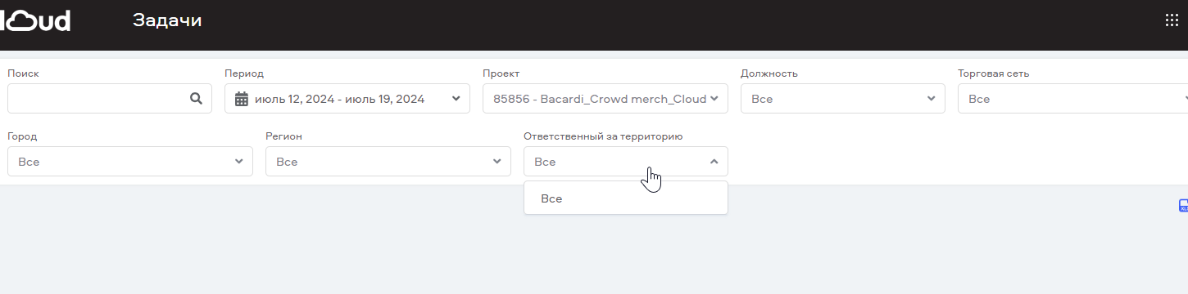Click the Город field showing Все

pyautogui.click(x=130, y=161)
